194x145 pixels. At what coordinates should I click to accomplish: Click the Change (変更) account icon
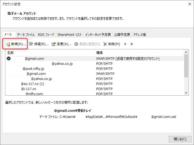(x=54, y=44)
